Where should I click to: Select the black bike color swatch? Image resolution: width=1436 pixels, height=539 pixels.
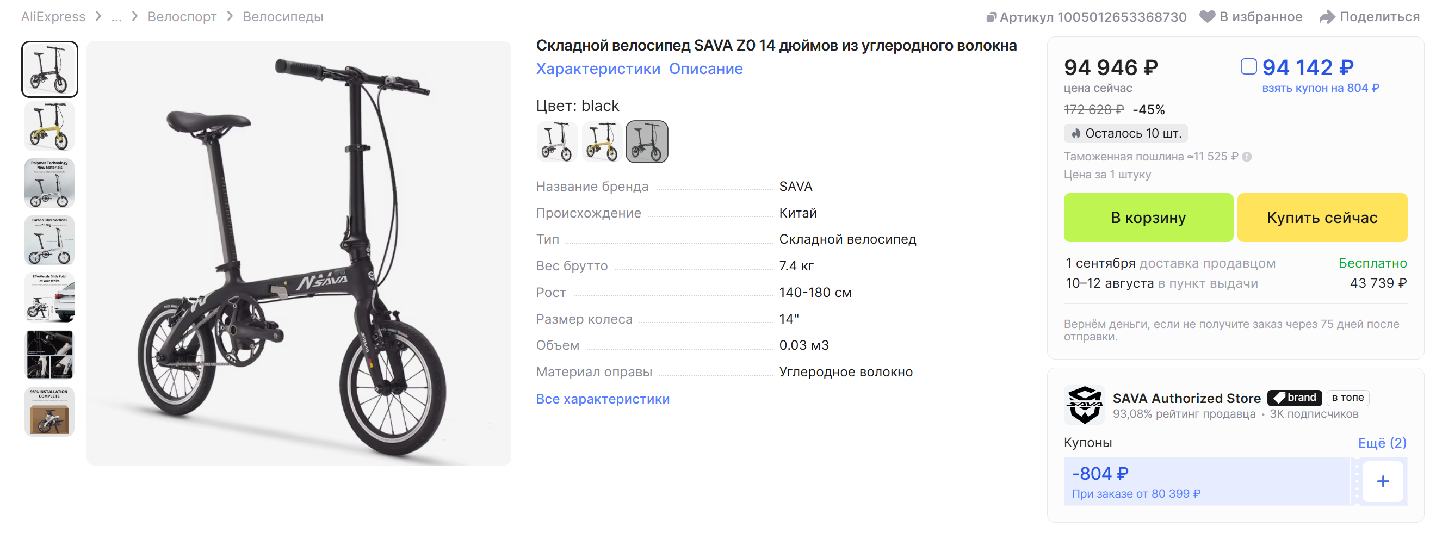point(647,142)
